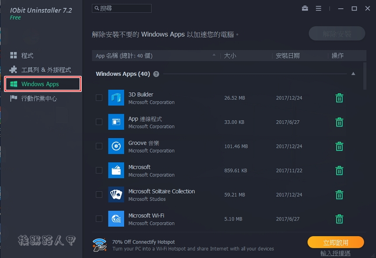Check the 3D Builder checkbox
The width and height of the screenshot is (376, 258).
[99, 98]
